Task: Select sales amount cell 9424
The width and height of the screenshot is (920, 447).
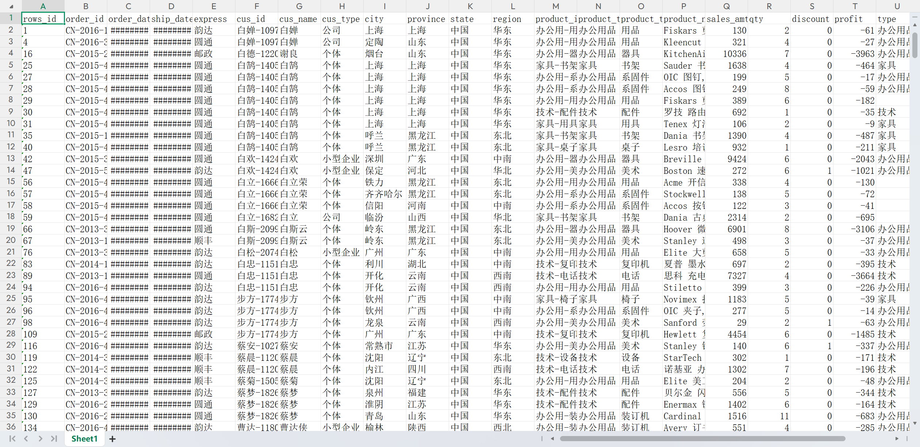Action: 727,159
